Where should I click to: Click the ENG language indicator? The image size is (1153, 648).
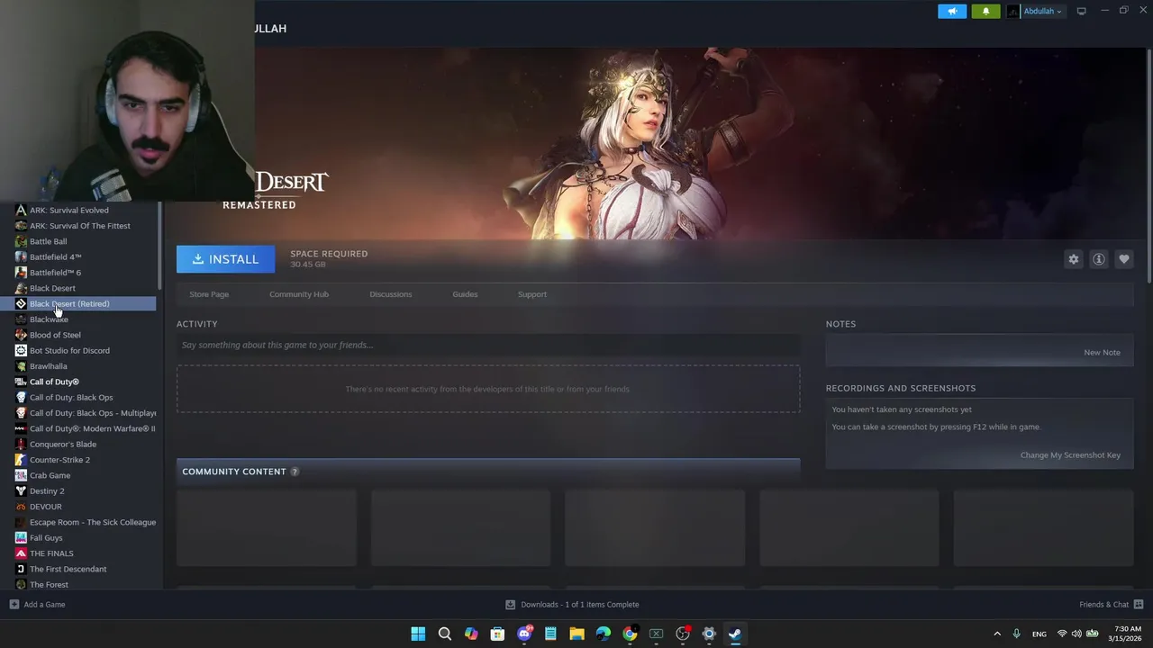pos(1039,634)
